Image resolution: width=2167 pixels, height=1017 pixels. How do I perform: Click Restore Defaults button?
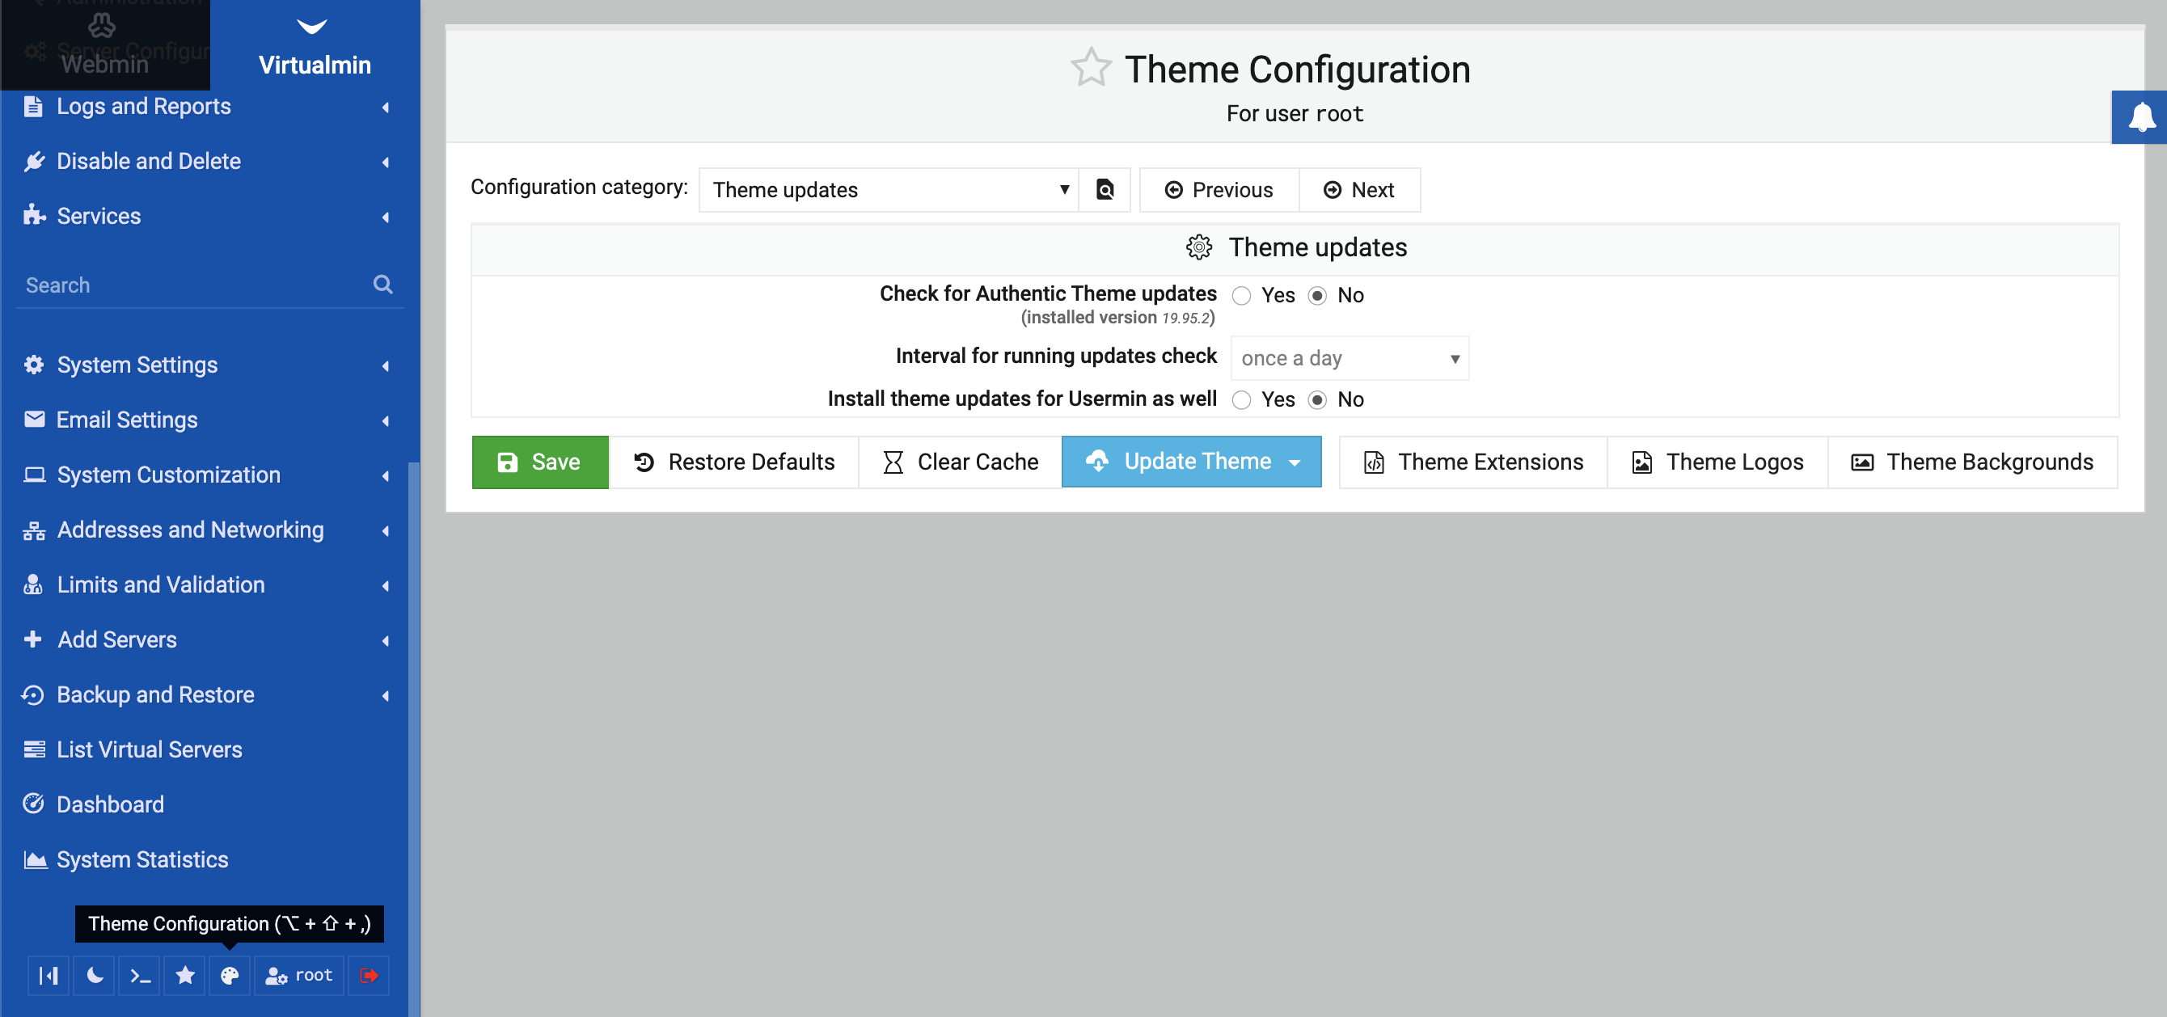click(x=734, y=462)
